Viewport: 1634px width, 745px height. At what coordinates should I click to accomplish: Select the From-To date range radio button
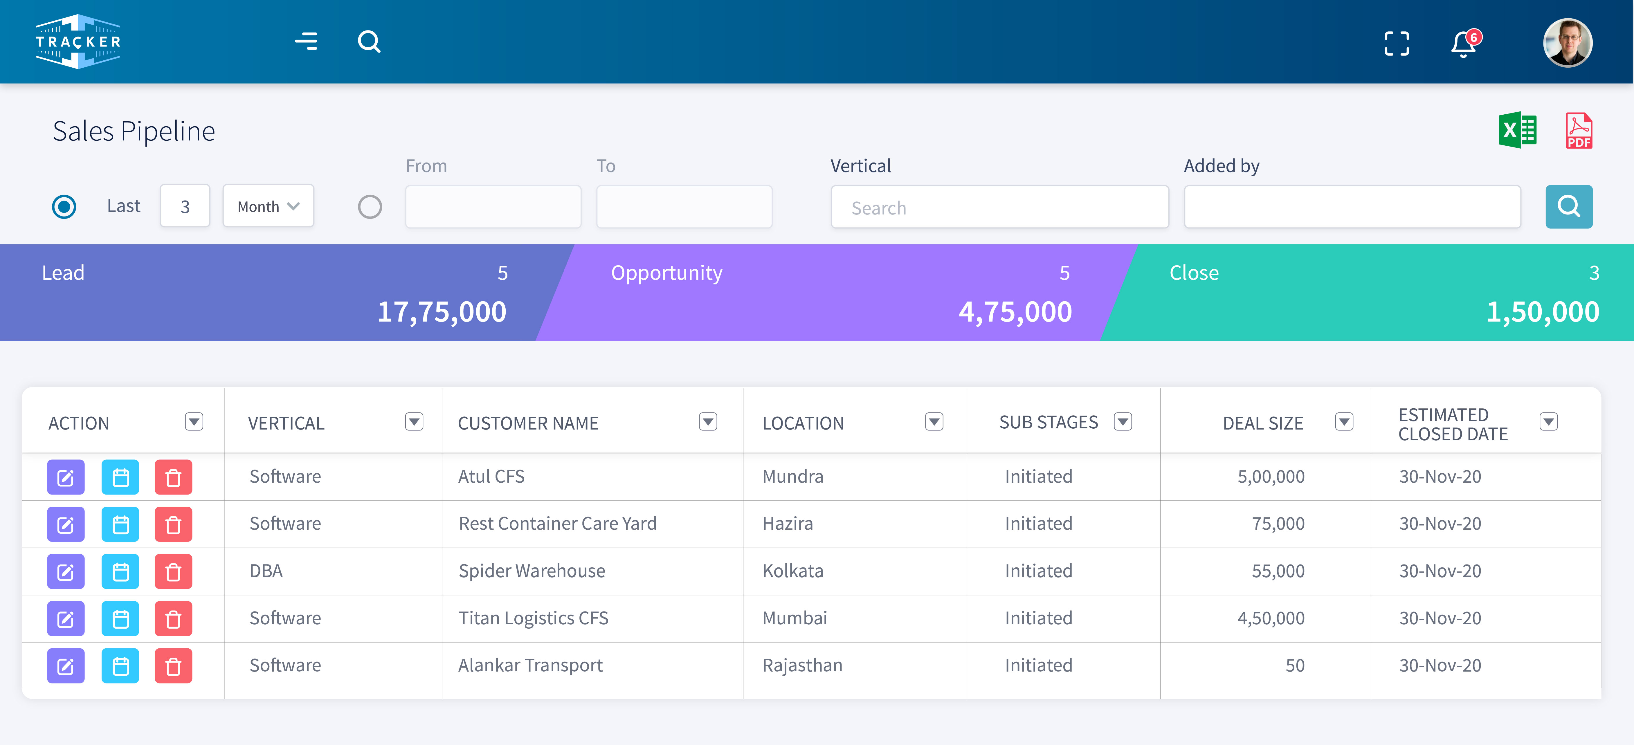(x=370, y=206)
